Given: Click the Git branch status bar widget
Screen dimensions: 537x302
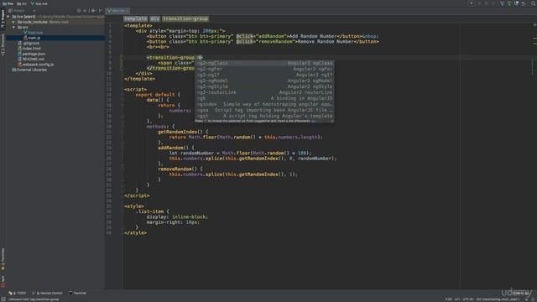Looking at the screenshot, I should (x=498, y=299).
